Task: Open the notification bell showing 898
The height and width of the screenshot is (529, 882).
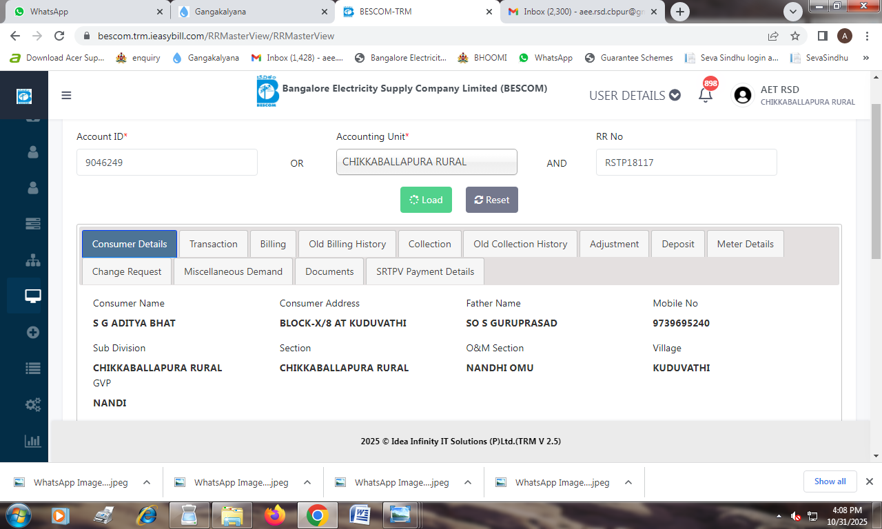Action: pos(706,95)
